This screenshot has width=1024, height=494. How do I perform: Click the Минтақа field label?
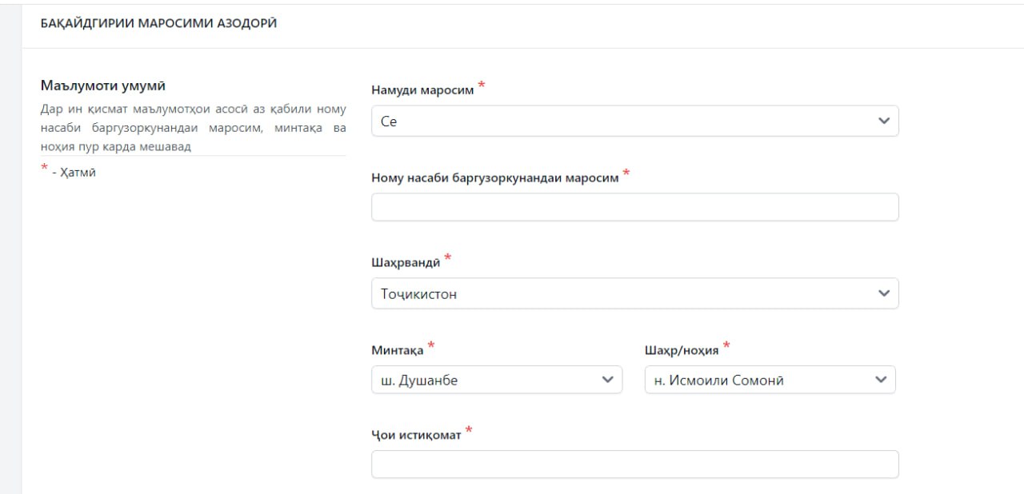[397, 349]
